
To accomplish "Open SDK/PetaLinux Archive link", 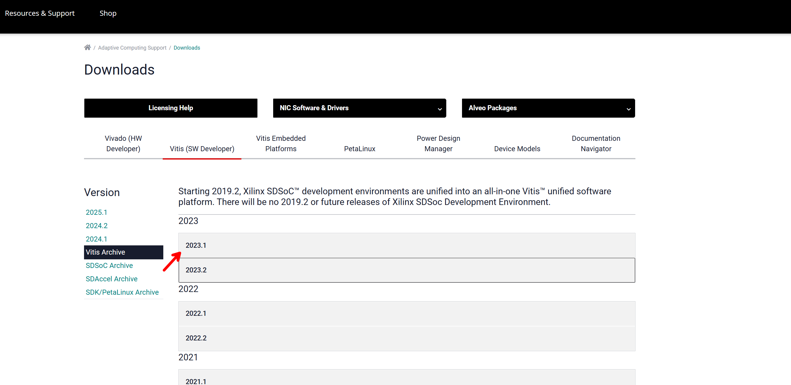I will click(x=122, y=292).
